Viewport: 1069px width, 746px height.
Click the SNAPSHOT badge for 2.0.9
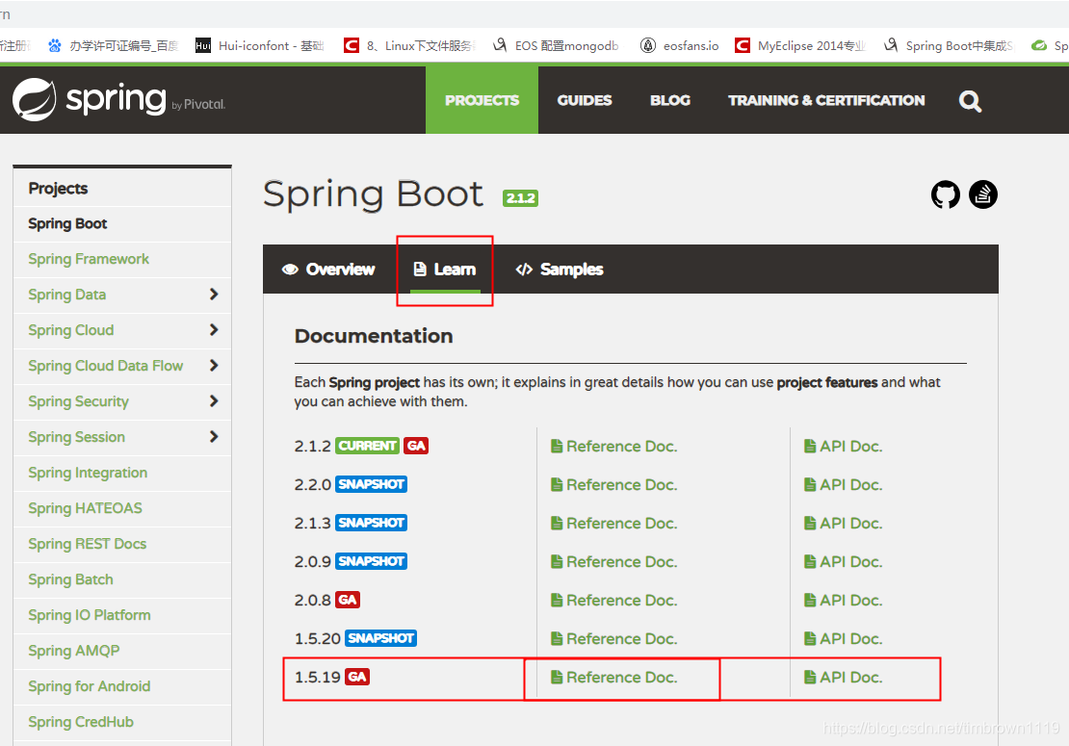pos(372,561)
